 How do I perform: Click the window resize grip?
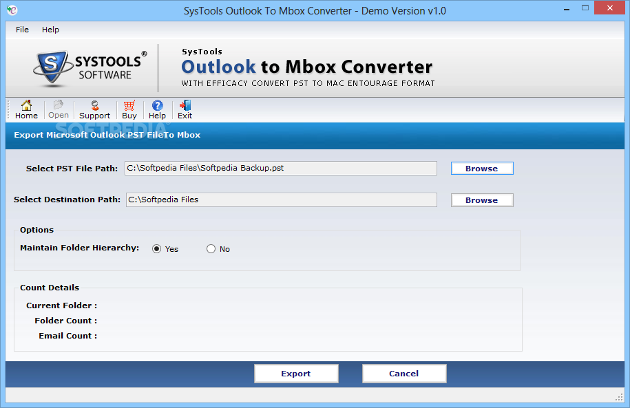click(x=619, y=397)
